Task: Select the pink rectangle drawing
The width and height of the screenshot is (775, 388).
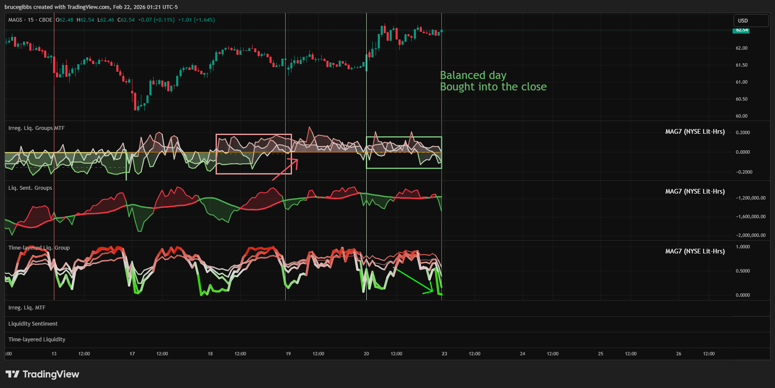Action: (253, 135)
